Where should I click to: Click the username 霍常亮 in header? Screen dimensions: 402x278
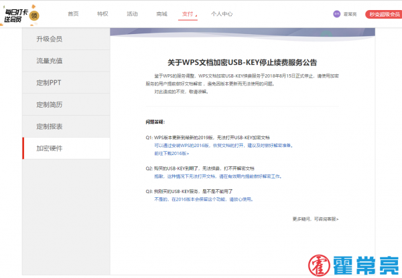click(350, 14)
